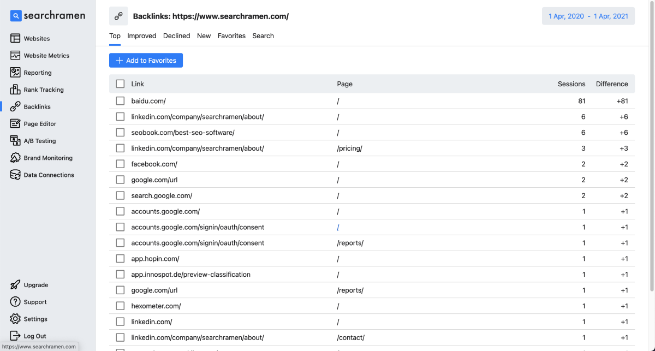
Task: Click the baidu.com/ link text
Action: click(148, 101)
